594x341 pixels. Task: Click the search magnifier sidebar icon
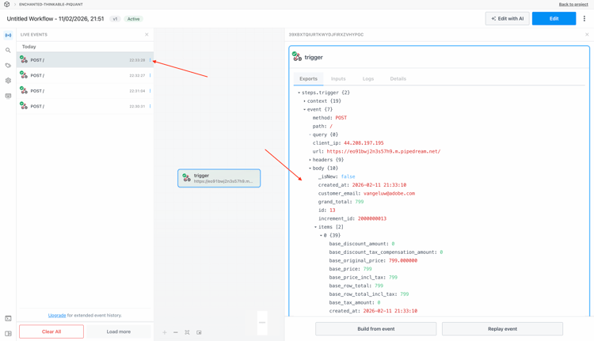[x=8, y=51]
